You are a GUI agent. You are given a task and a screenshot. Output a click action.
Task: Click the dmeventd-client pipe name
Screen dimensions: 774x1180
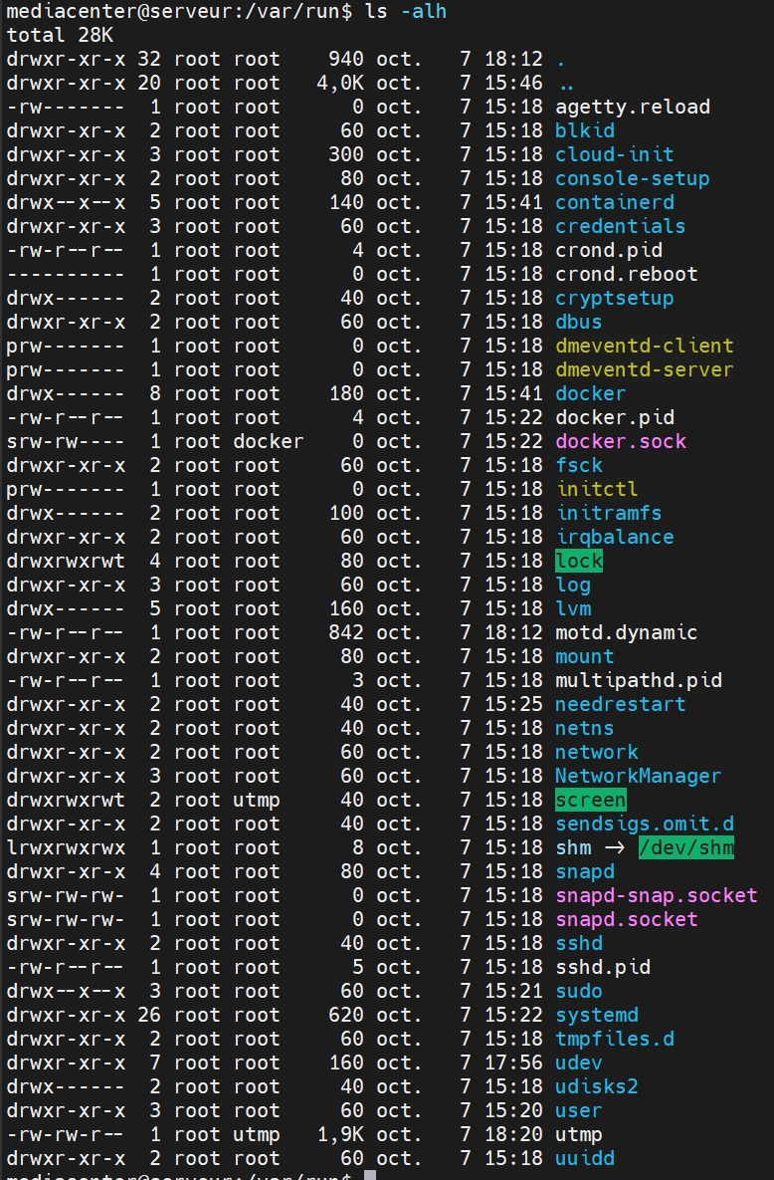tap(644, 346)
